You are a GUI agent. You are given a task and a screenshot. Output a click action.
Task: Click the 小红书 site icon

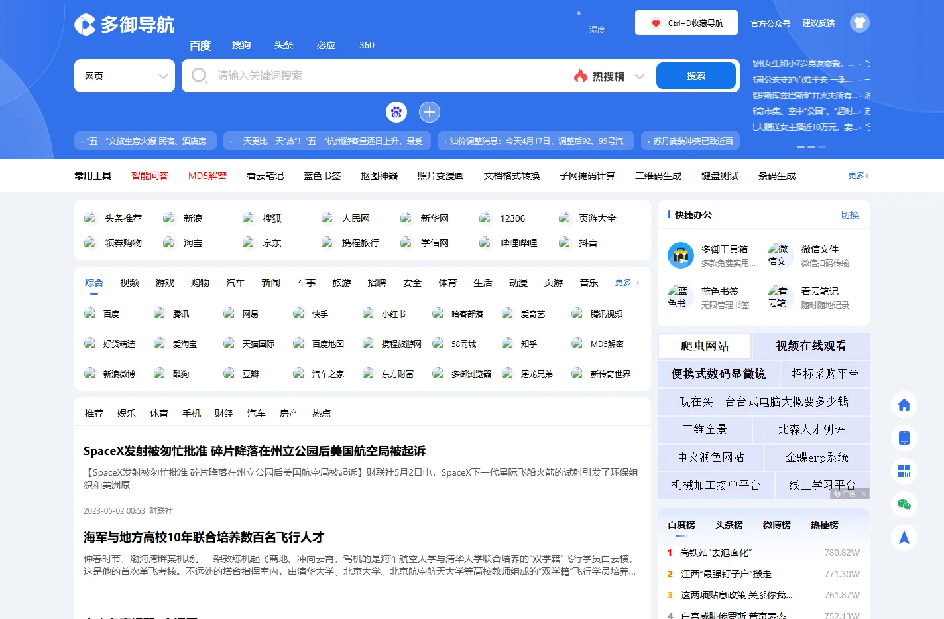[x=369, y=313]
